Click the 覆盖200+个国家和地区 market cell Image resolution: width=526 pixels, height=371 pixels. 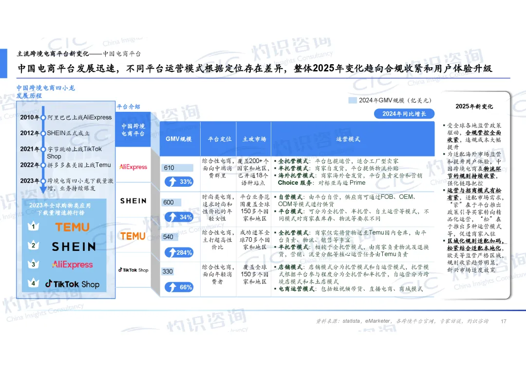[x=254, y=172]
